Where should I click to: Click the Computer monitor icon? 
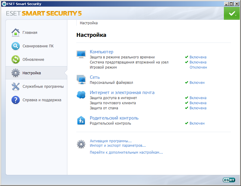tap(81, 54)
